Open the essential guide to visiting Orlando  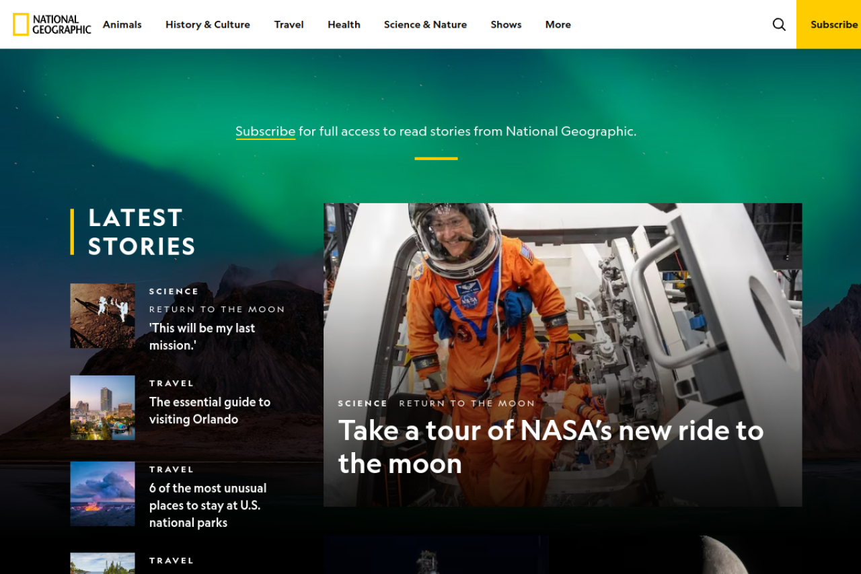point(209,410)
